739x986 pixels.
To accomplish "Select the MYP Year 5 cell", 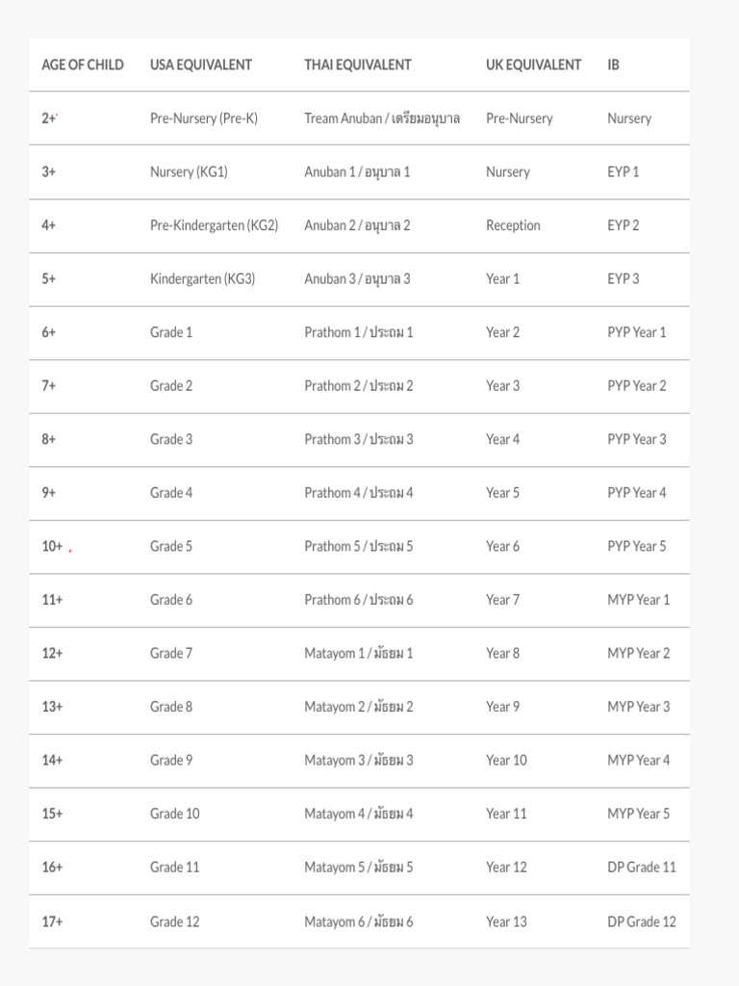I will (x=639, y=814).
